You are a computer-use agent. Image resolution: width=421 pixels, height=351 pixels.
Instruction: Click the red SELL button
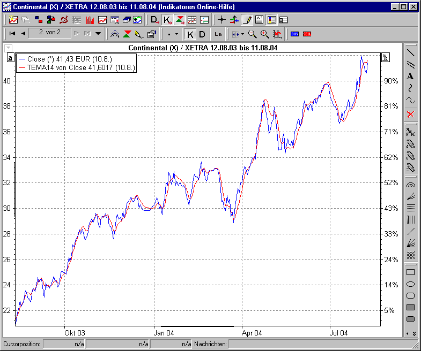pyautogui.click(x=307, y=34)
